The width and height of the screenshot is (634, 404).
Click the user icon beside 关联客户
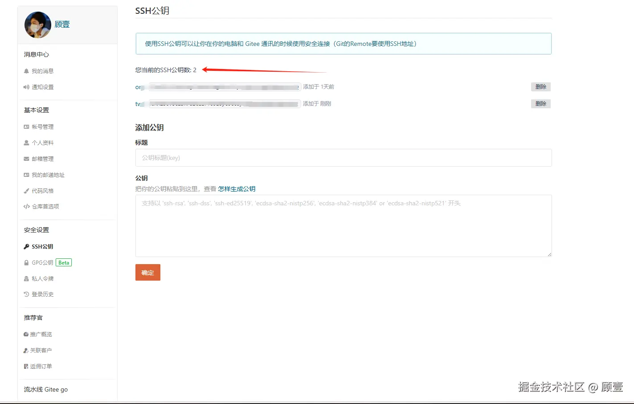coord(26,351)
